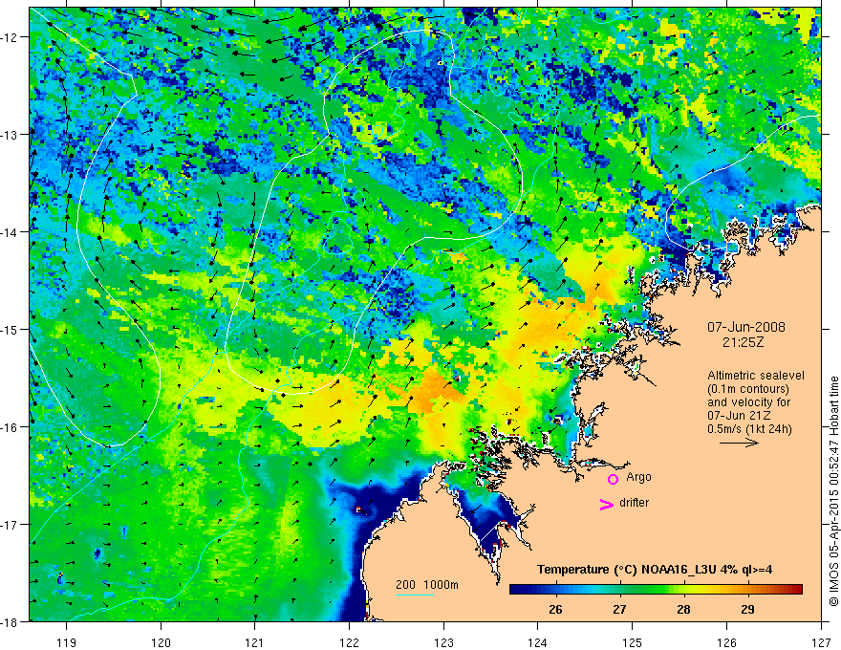Click the 0.5m/s velocity scale arrow
The width and height of the screenshot is (841, 650).
tap(739, 443)
